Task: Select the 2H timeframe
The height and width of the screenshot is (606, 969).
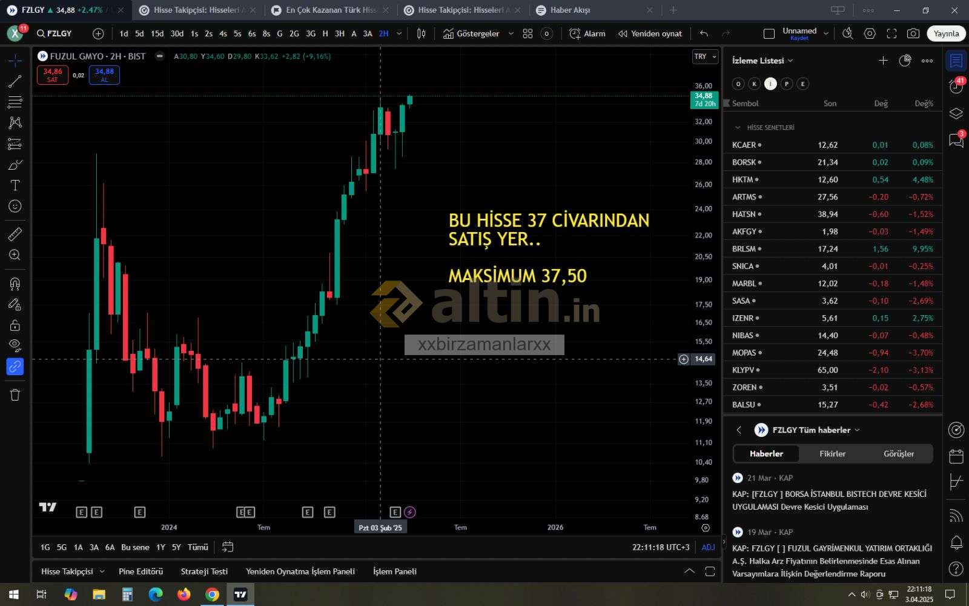Action: (x=383, y=34)
